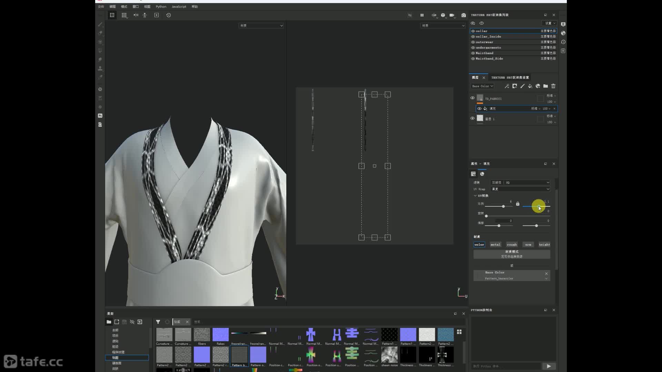The height and width of the screenshot is (372, 662).
Task: Add a folder in layers panel
Action: (545, 86)
